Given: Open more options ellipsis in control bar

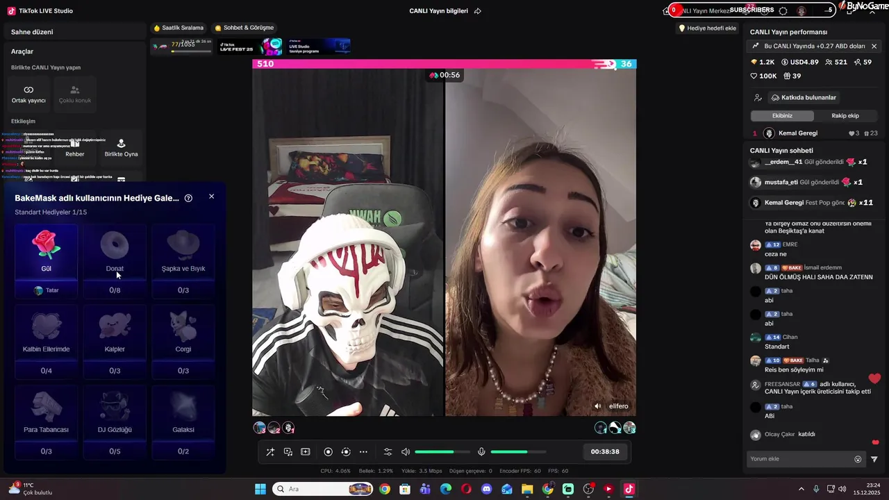Looking at the screenshot, I should click(363, 452).
